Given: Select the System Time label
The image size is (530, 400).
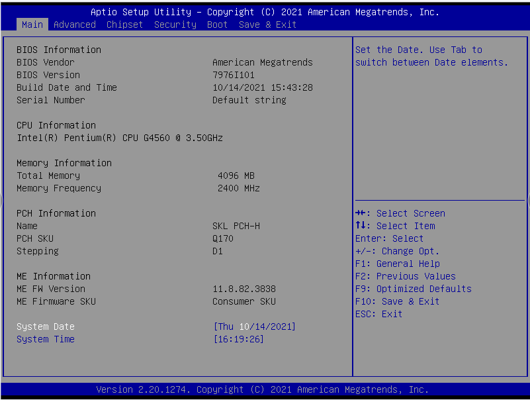Looking at the screenshot, I should point(45,339).
